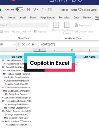Click the Insert Function fx icon
The image size is (99, 132).
[33, 44]
